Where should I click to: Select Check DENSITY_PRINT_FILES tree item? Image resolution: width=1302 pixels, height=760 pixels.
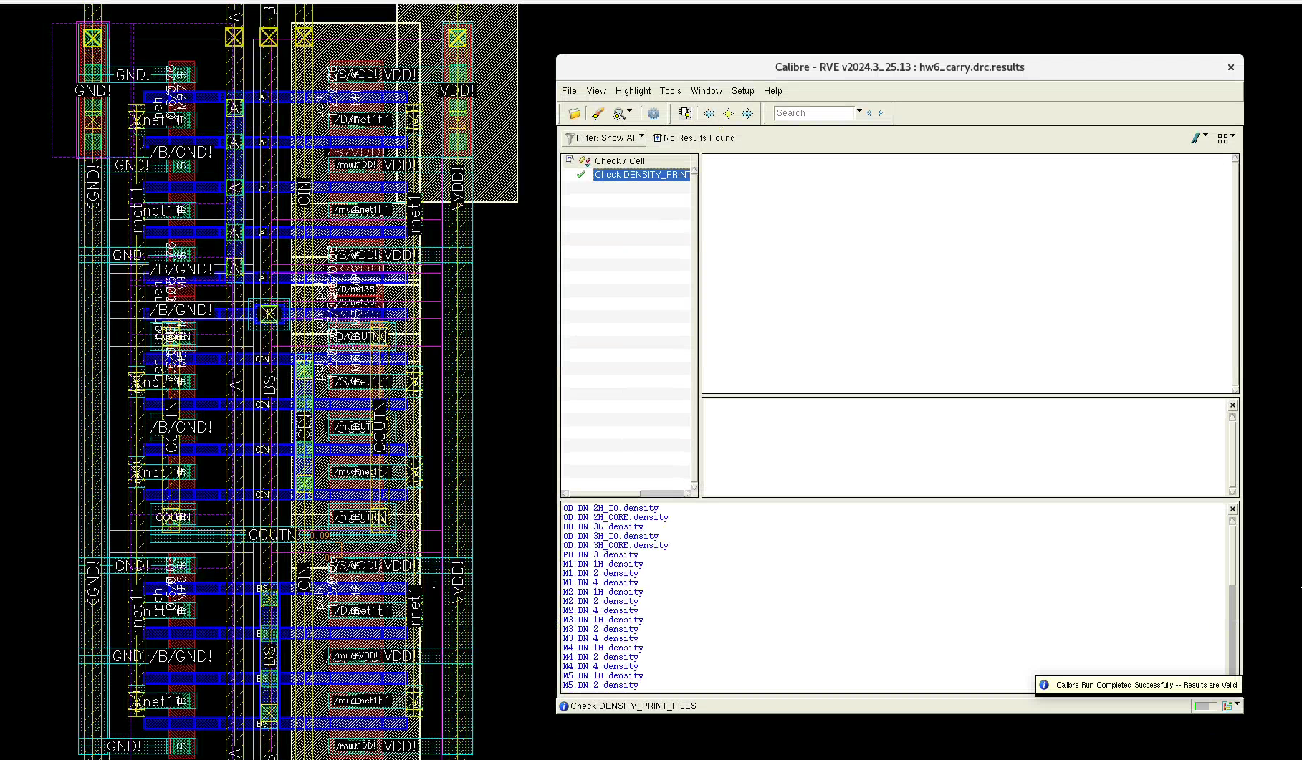pos(641,175)
